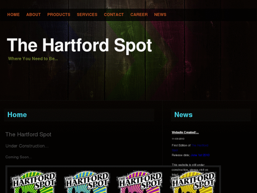
Task: Follow The Hartford Spot link in news
Action: (200, 145)
